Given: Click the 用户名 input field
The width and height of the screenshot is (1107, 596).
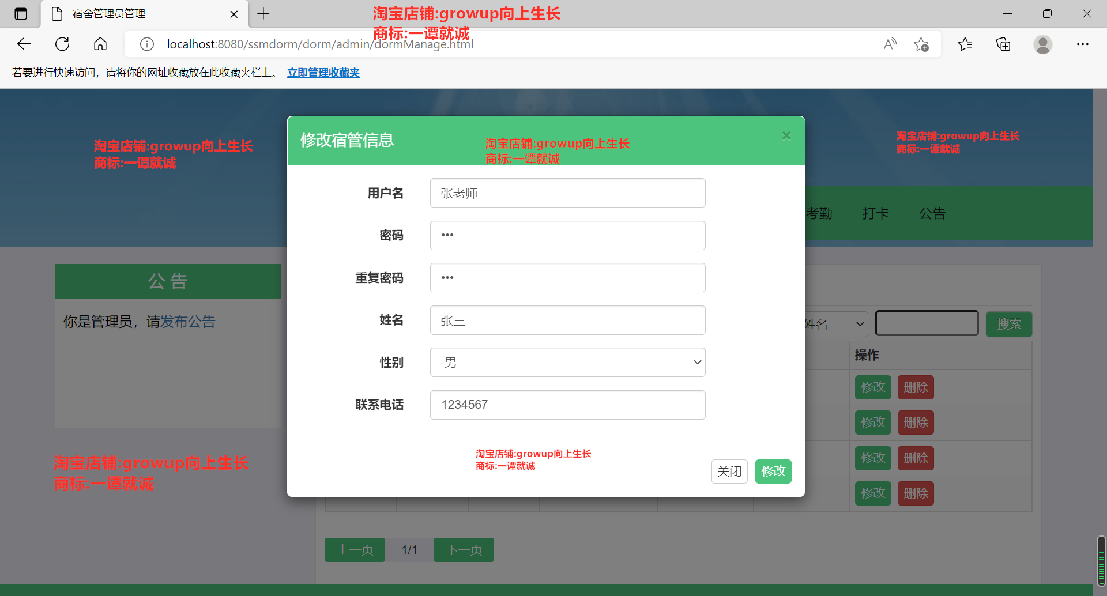Looking at the screenshot, I should click(x=567, y=193).
